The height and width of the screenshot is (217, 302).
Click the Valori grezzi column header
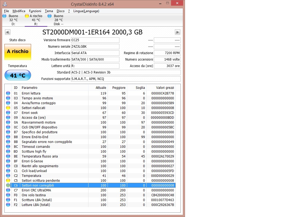161,87
